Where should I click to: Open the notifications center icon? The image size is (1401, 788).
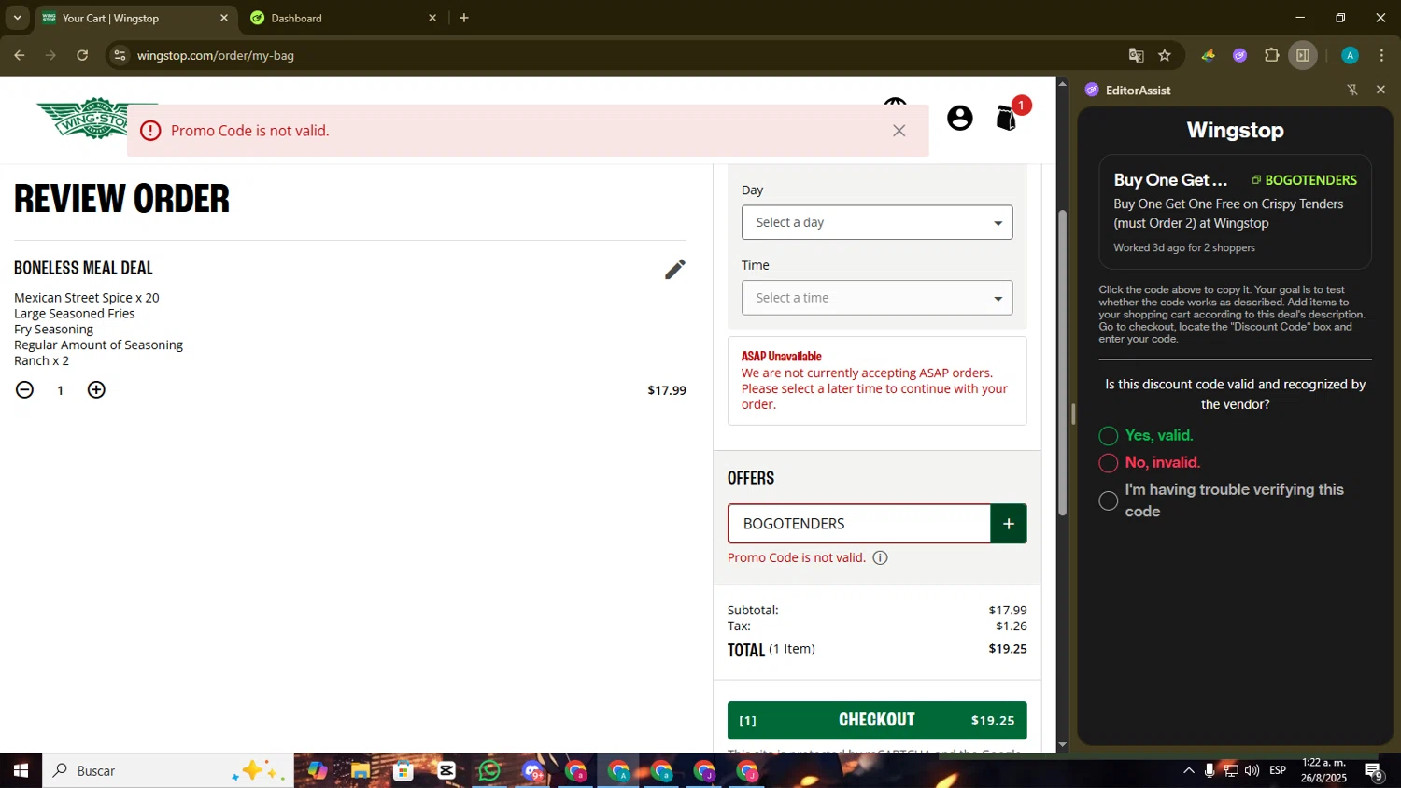[1374, 770]
